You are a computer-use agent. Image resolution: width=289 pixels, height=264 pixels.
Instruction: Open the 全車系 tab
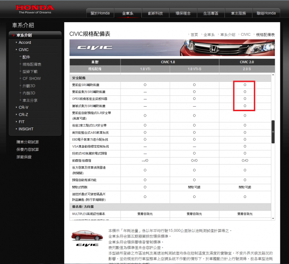tap(128, 13)
